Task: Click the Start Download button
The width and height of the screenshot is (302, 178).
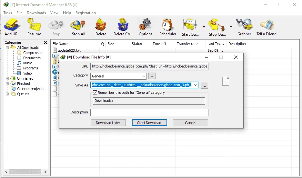Action: pyautogui.click(x=149, y=122)
